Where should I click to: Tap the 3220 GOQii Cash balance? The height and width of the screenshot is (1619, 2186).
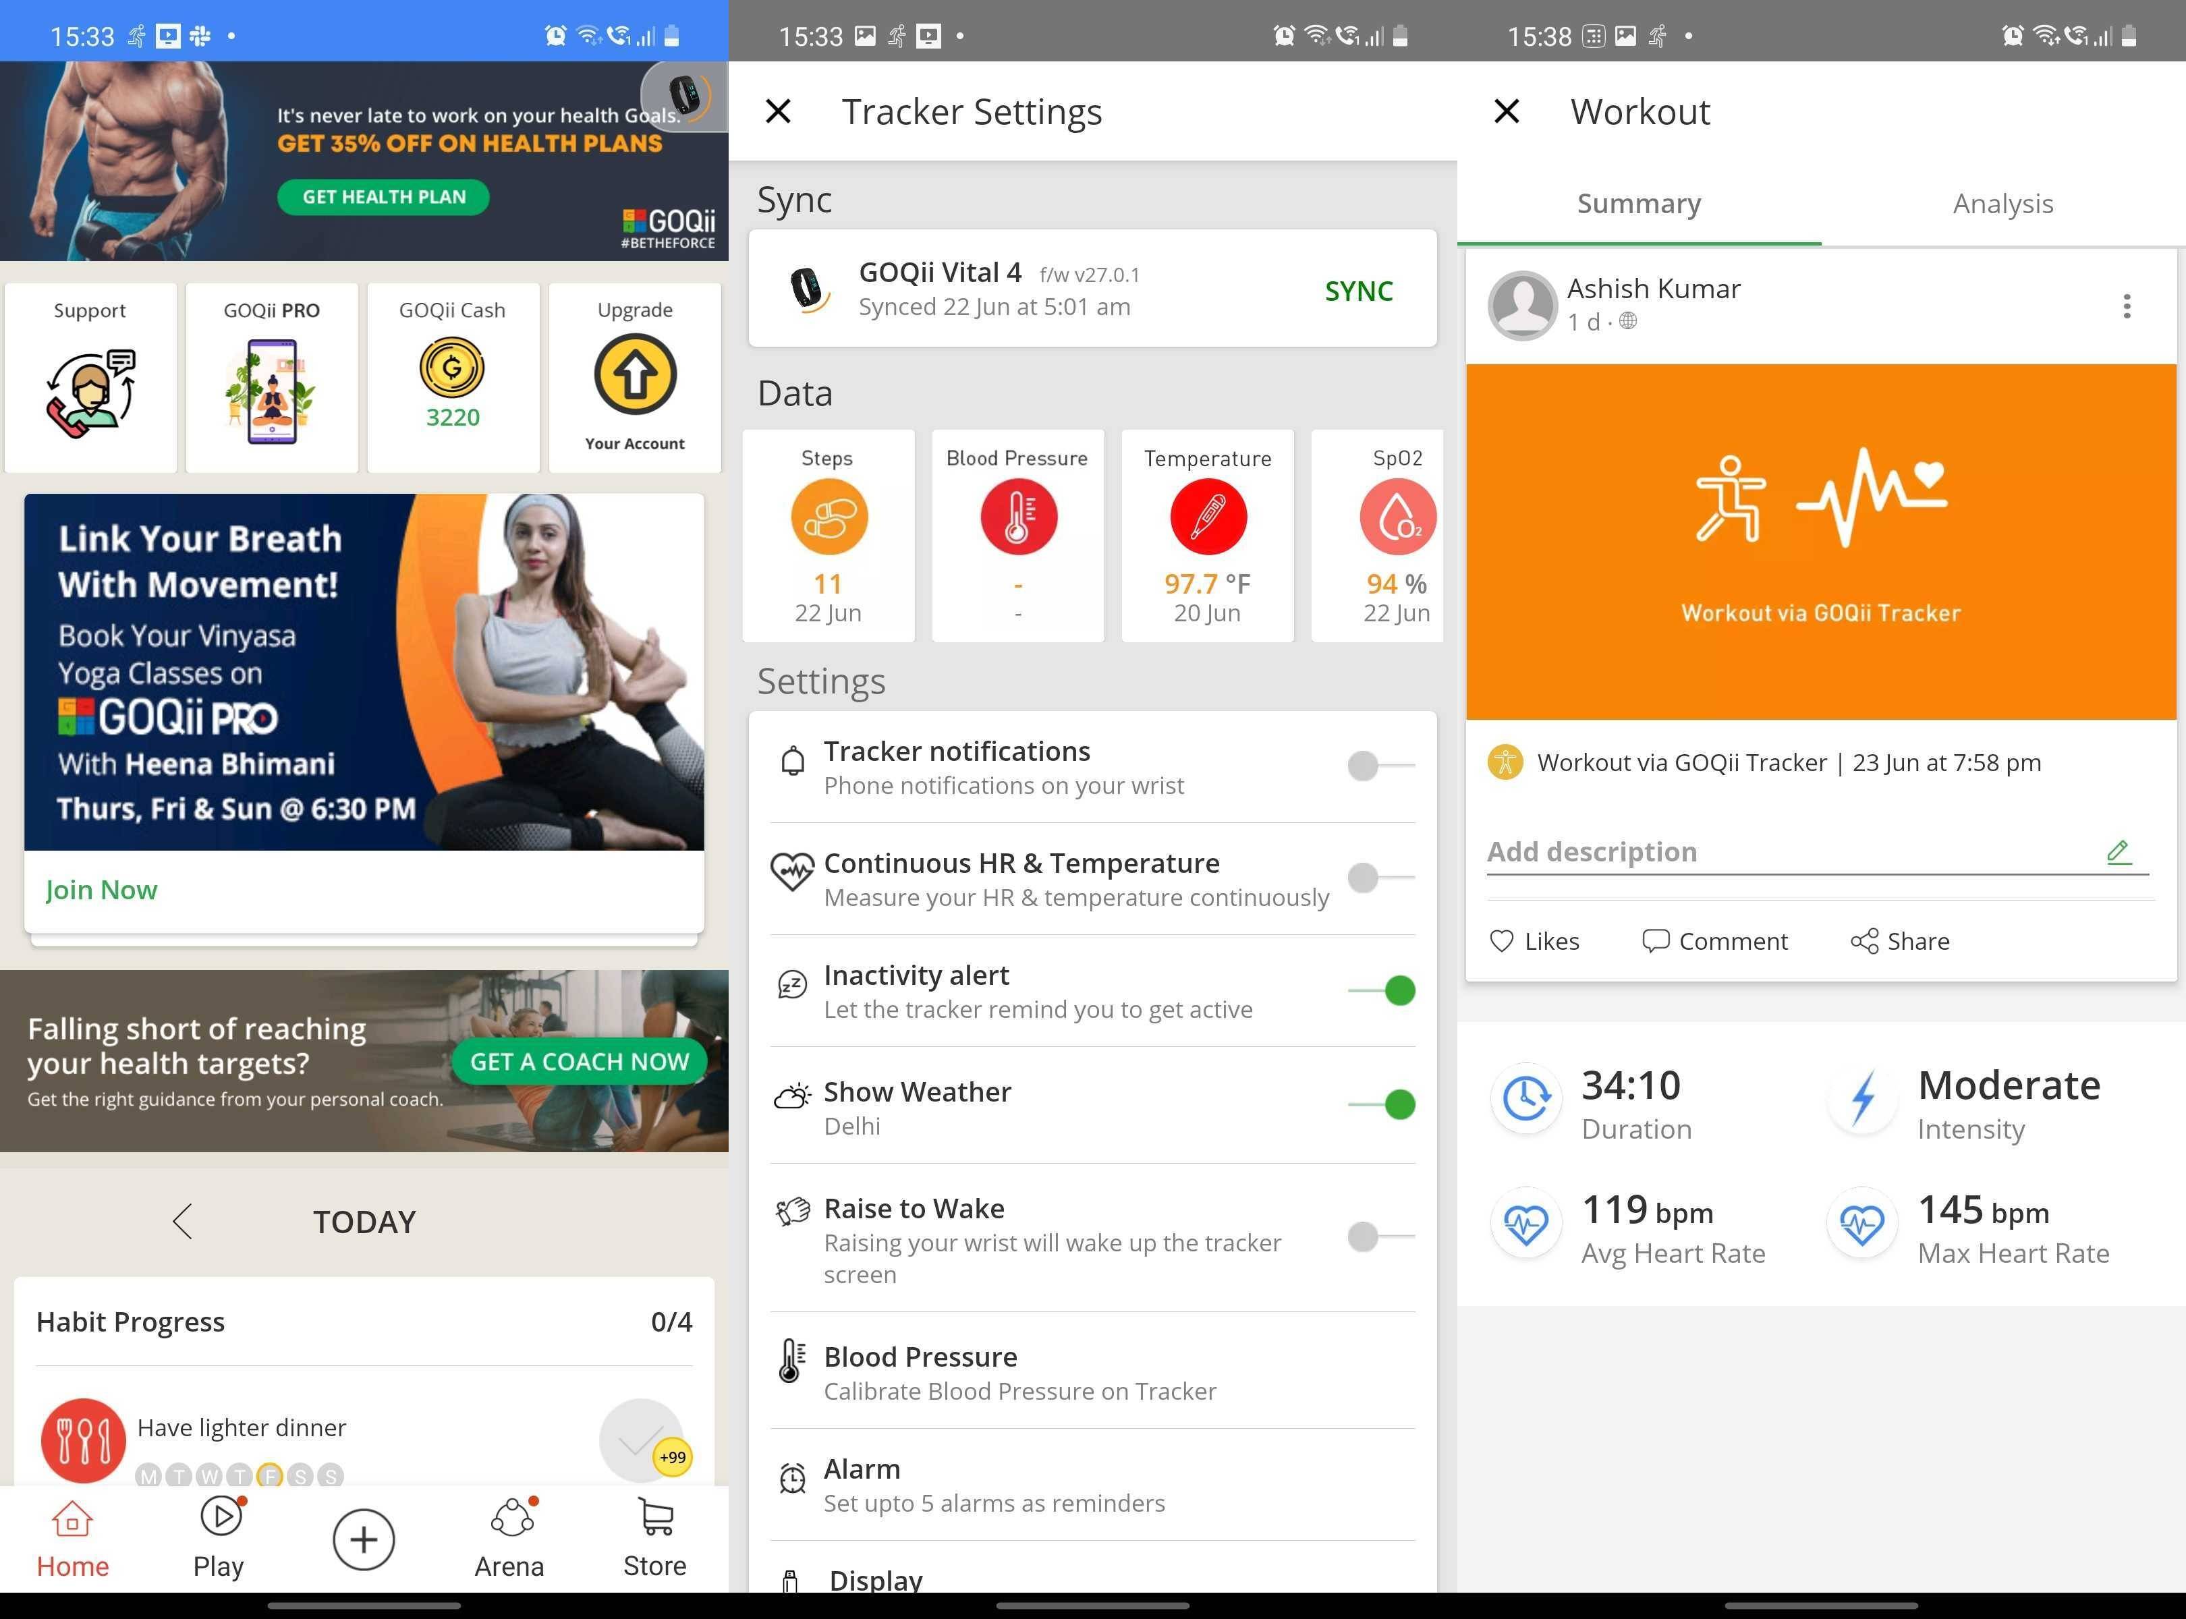pos(452,418)
